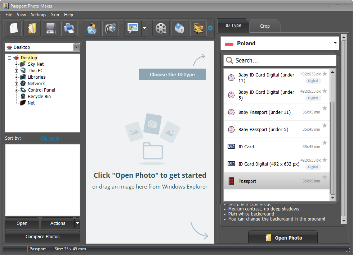Collapse the Desktop tree node
Image resolution: width=353 pixels, height=255 pixels.
tap(9, 58)
